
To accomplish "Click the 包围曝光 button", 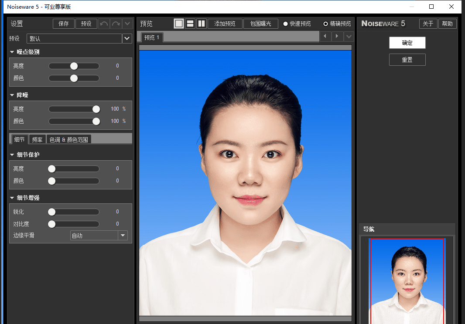I will click(261, 24).
